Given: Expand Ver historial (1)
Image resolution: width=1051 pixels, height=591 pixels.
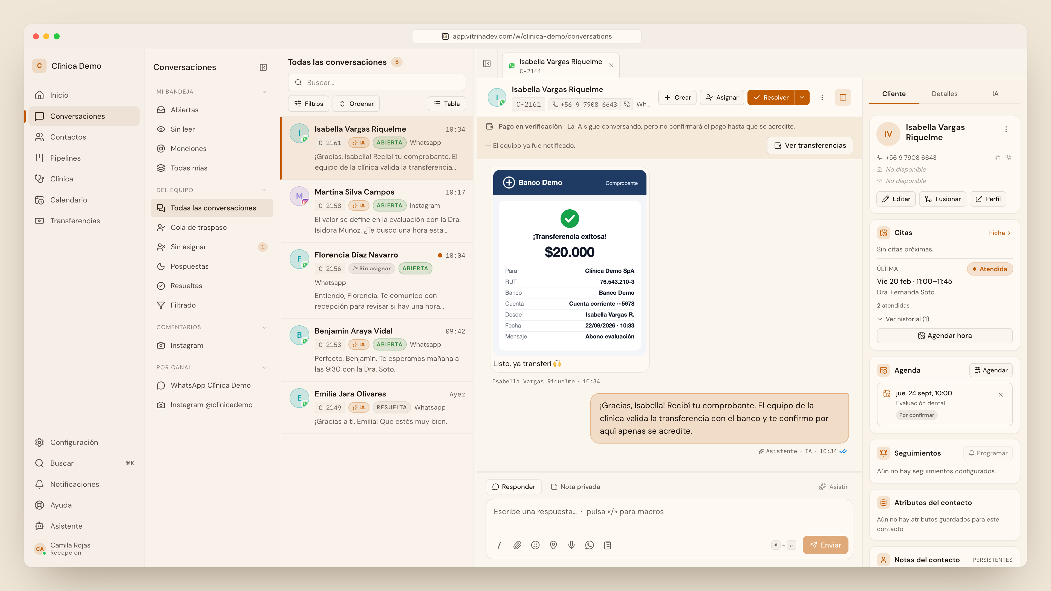Looking at the screenshot, I should pos(903,319).
